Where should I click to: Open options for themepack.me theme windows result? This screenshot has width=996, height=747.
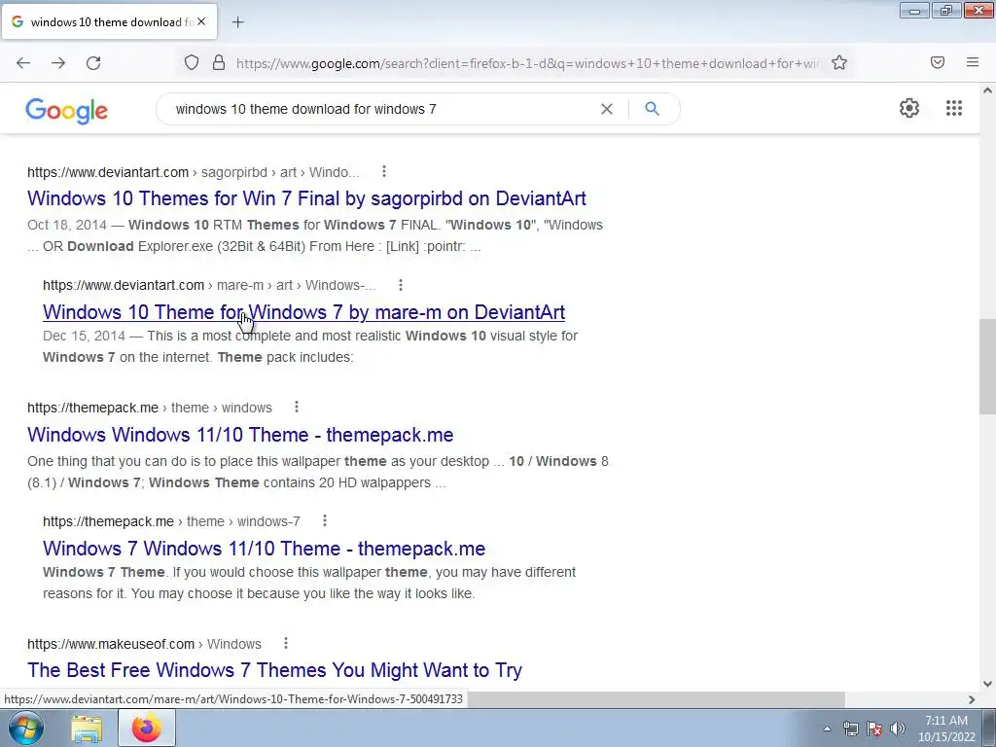(x=297, y=407)
